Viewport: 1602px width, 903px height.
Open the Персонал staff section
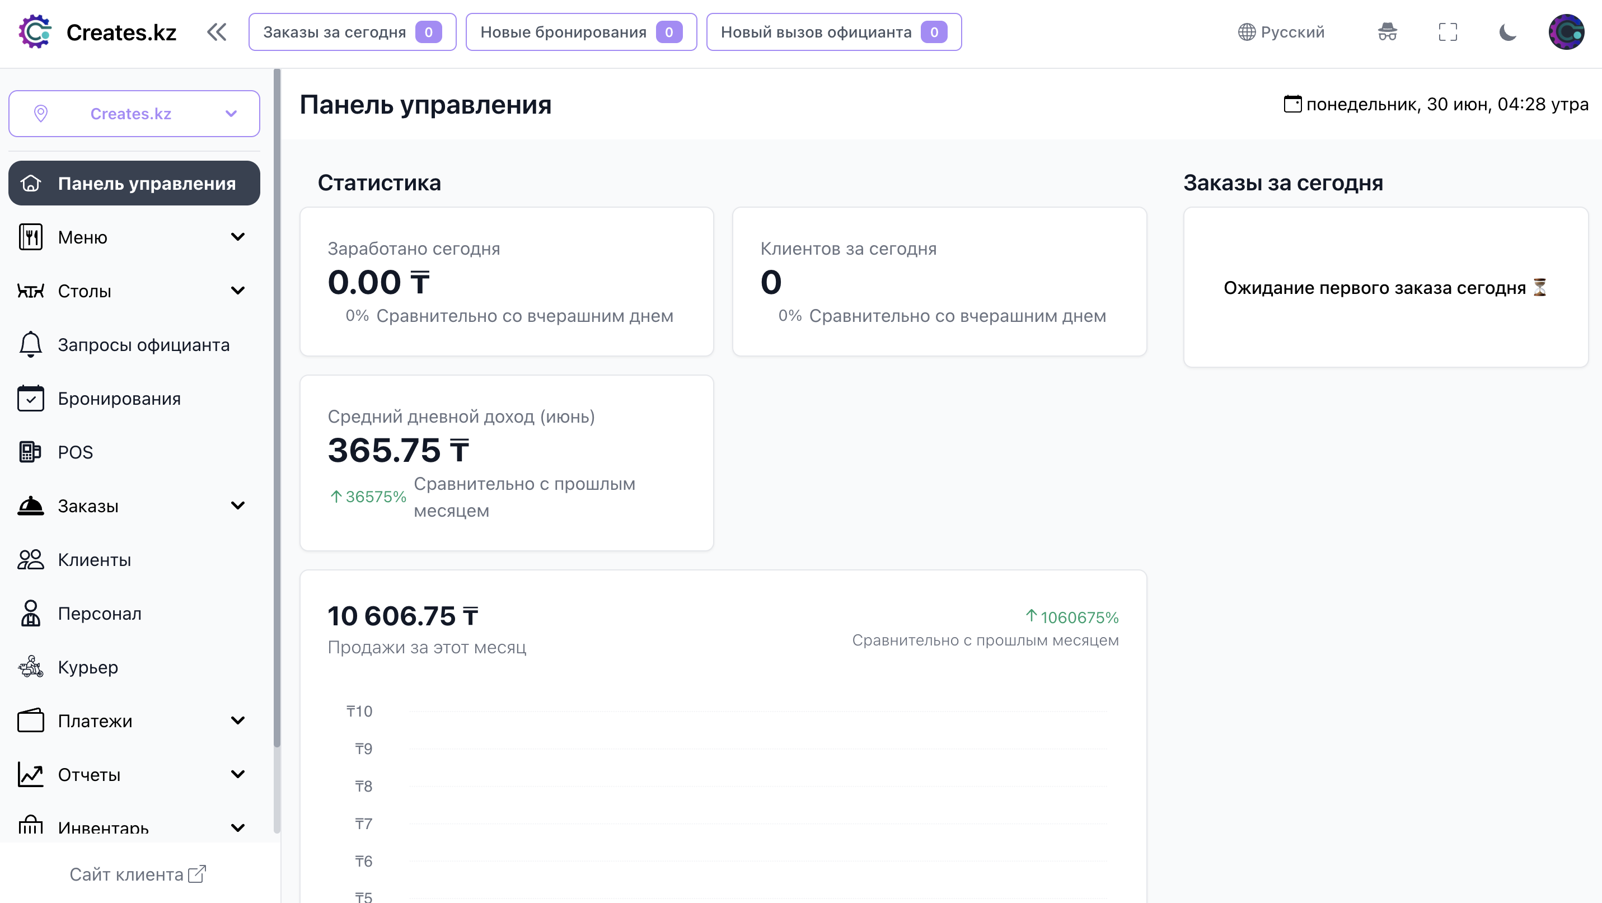point(100,613)
